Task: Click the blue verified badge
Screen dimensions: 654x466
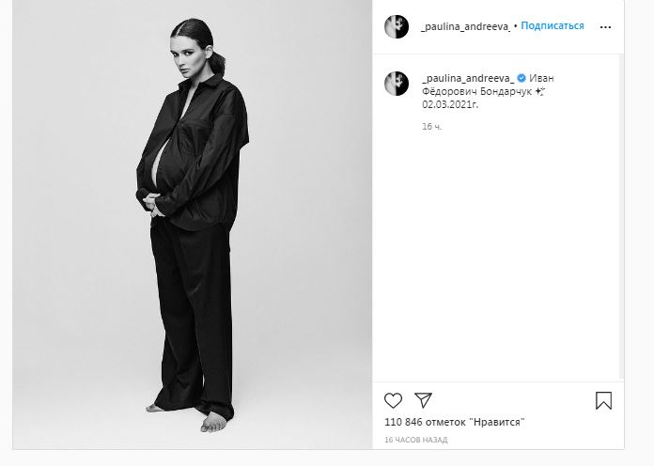Action: pyautogui.click(x=522, y=78)
